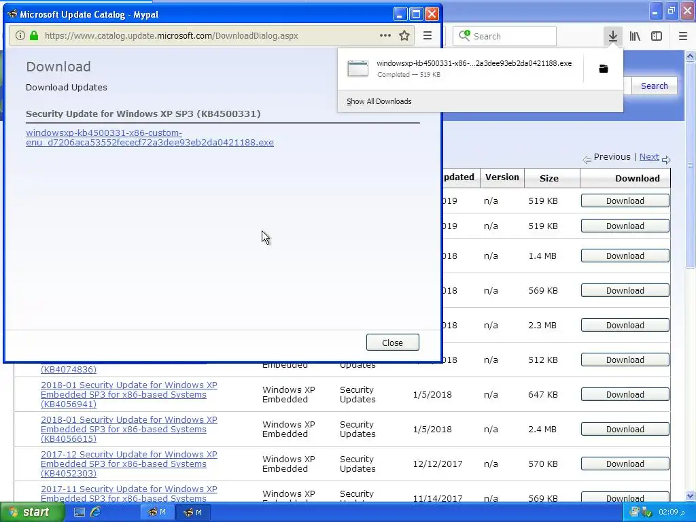Open 2017-12 Security Update KB4052303 link
This screenshot has width=696, height=522.
pyautogui.click(x=128, y=464)
